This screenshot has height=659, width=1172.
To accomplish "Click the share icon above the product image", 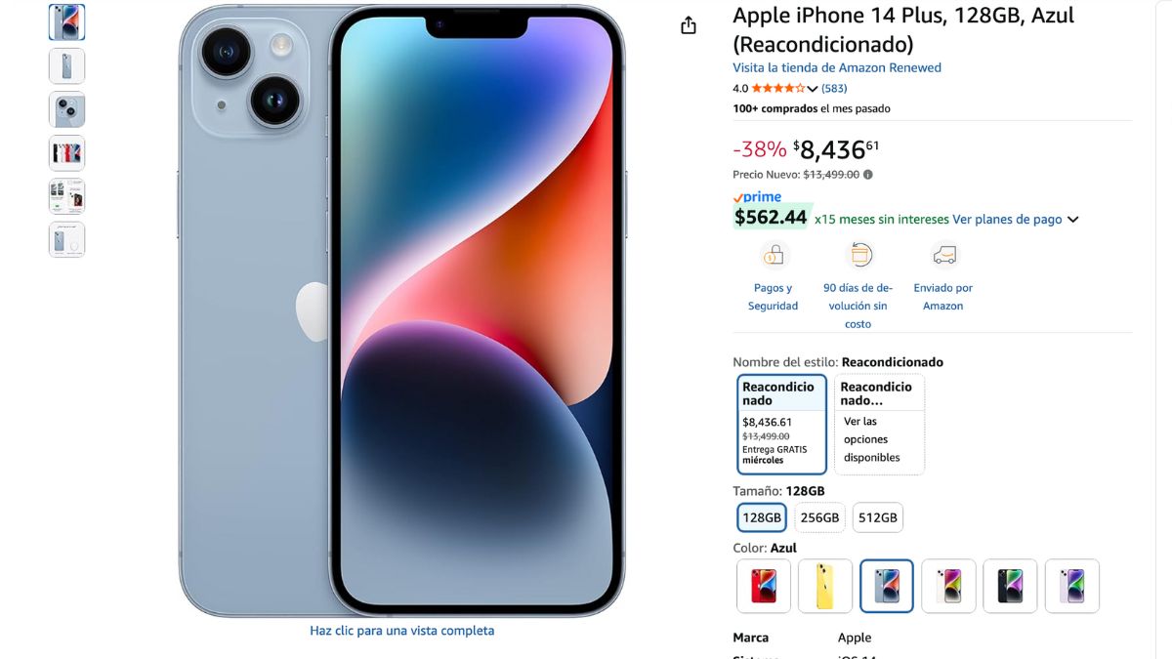I will click(689, 25).
